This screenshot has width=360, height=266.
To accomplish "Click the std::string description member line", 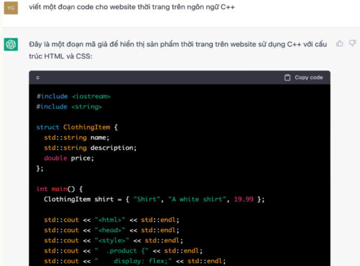I will tap(90, 147).
